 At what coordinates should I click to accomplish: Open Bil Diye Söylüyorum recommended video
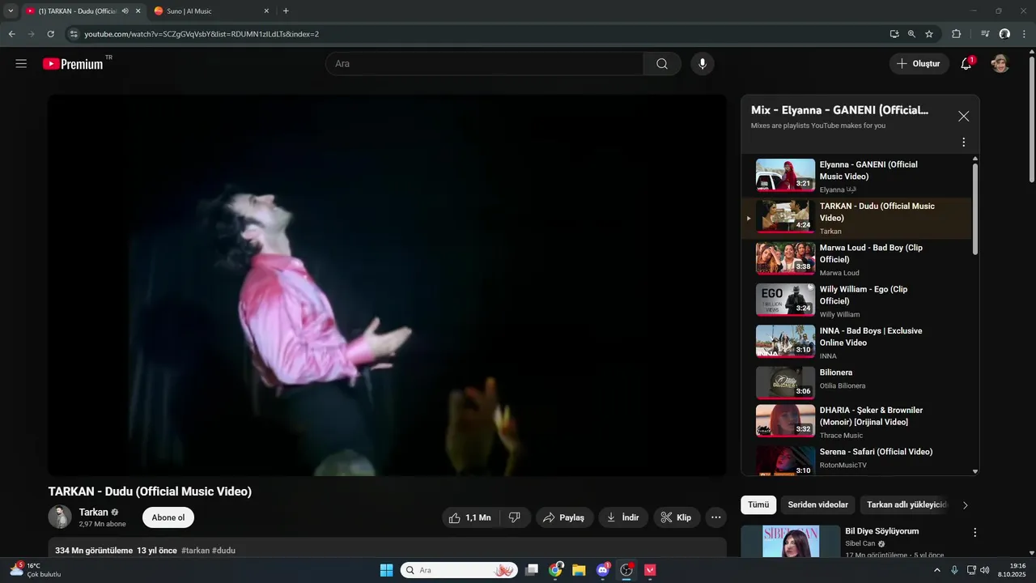click(x=882, y=531)
